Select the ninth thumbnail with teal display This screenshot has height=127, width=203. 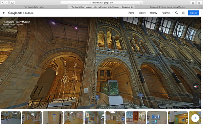pos(178,118)
